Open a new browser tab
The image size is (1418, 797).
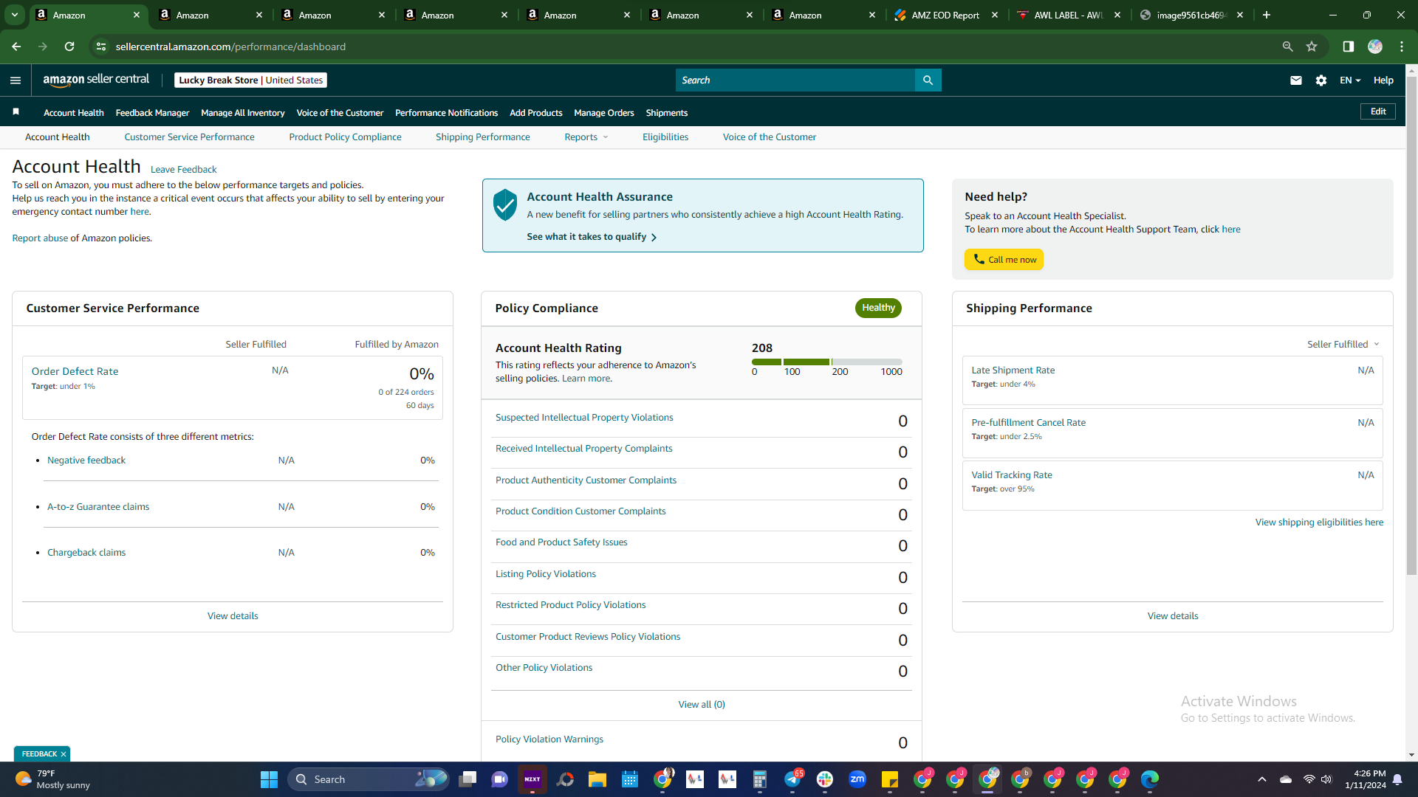[1267, 15]
